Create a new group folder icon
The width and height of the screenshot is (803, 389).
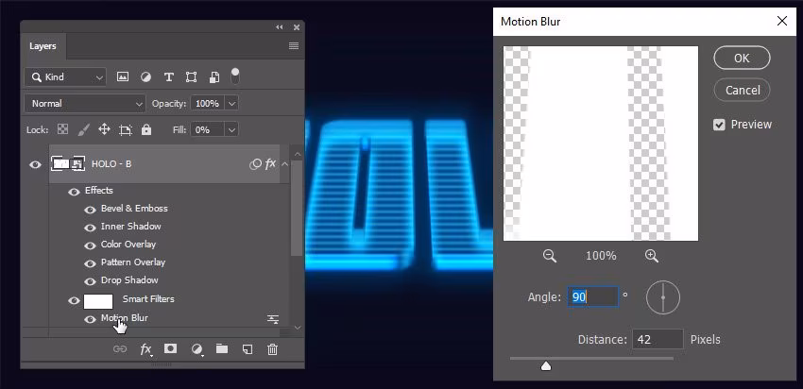point(222,349)
